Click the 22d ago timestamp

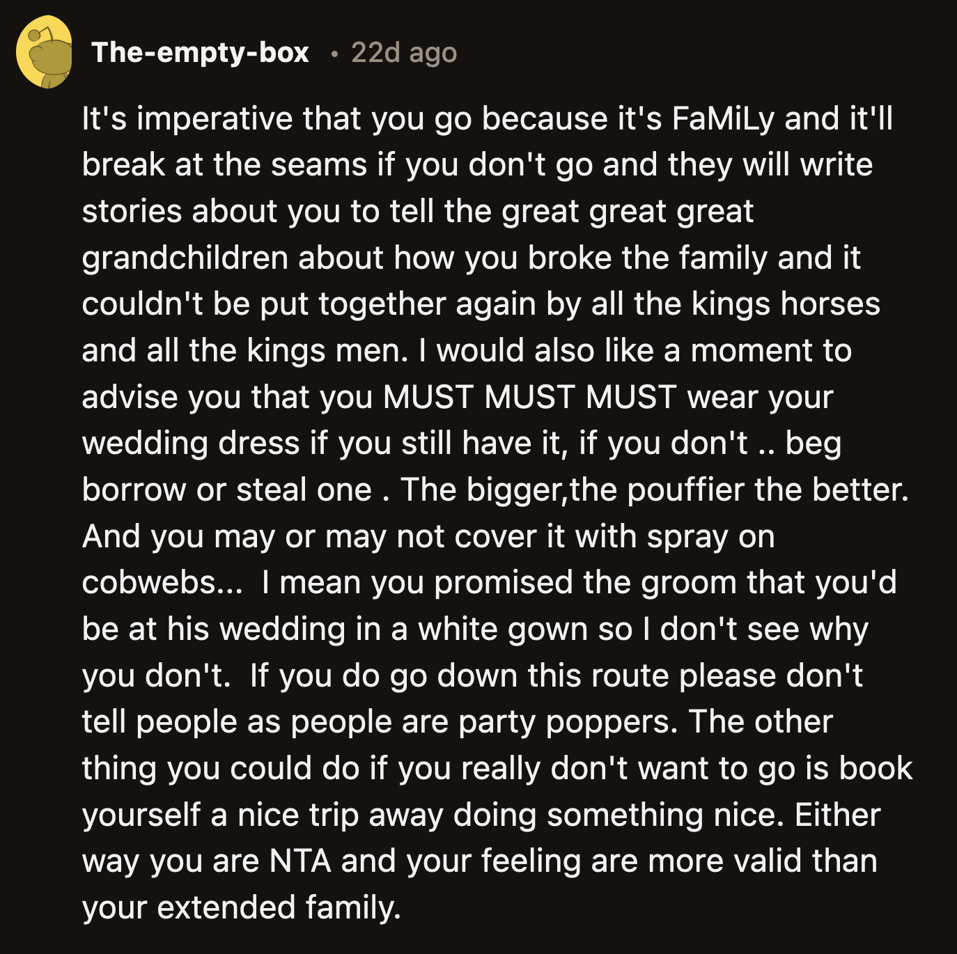(x=404, y=52)
